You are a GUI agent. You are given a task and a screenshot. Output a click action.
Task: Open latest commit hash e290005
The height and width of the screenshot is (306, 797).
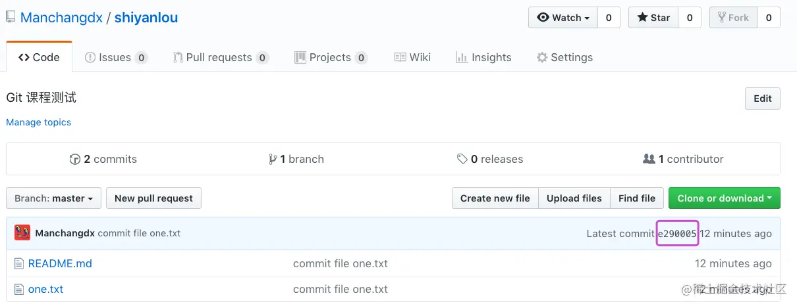click(x=677, y=234)
